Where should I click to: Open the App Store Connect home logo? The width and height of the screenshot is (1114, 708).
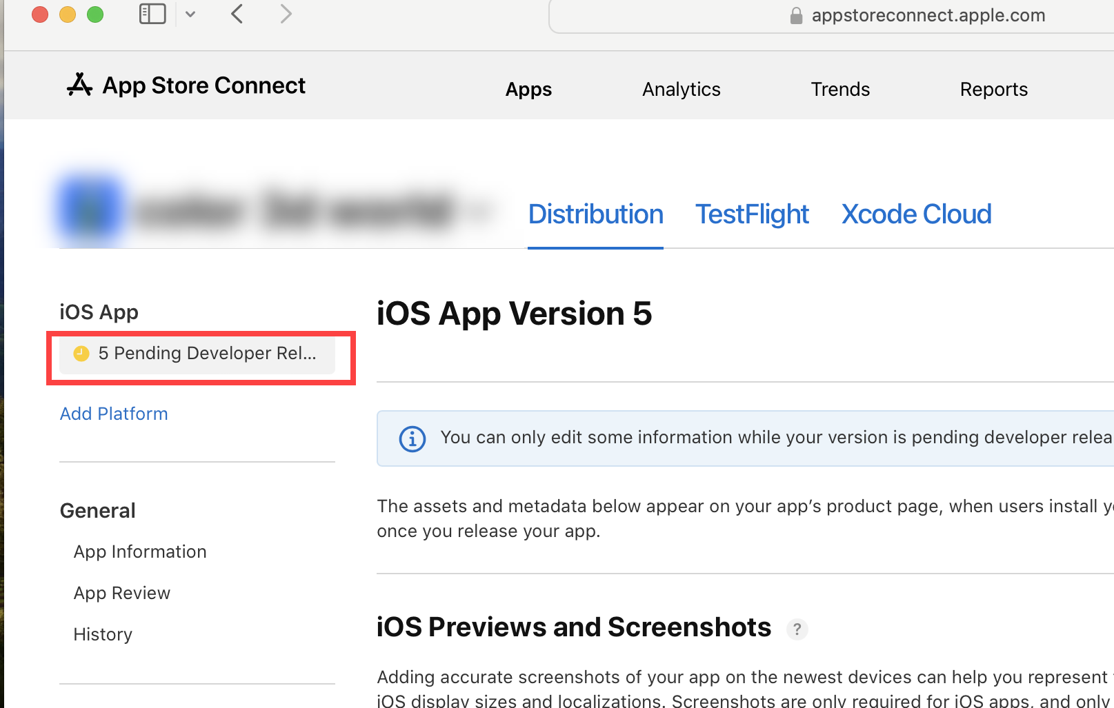click(186, 85)
